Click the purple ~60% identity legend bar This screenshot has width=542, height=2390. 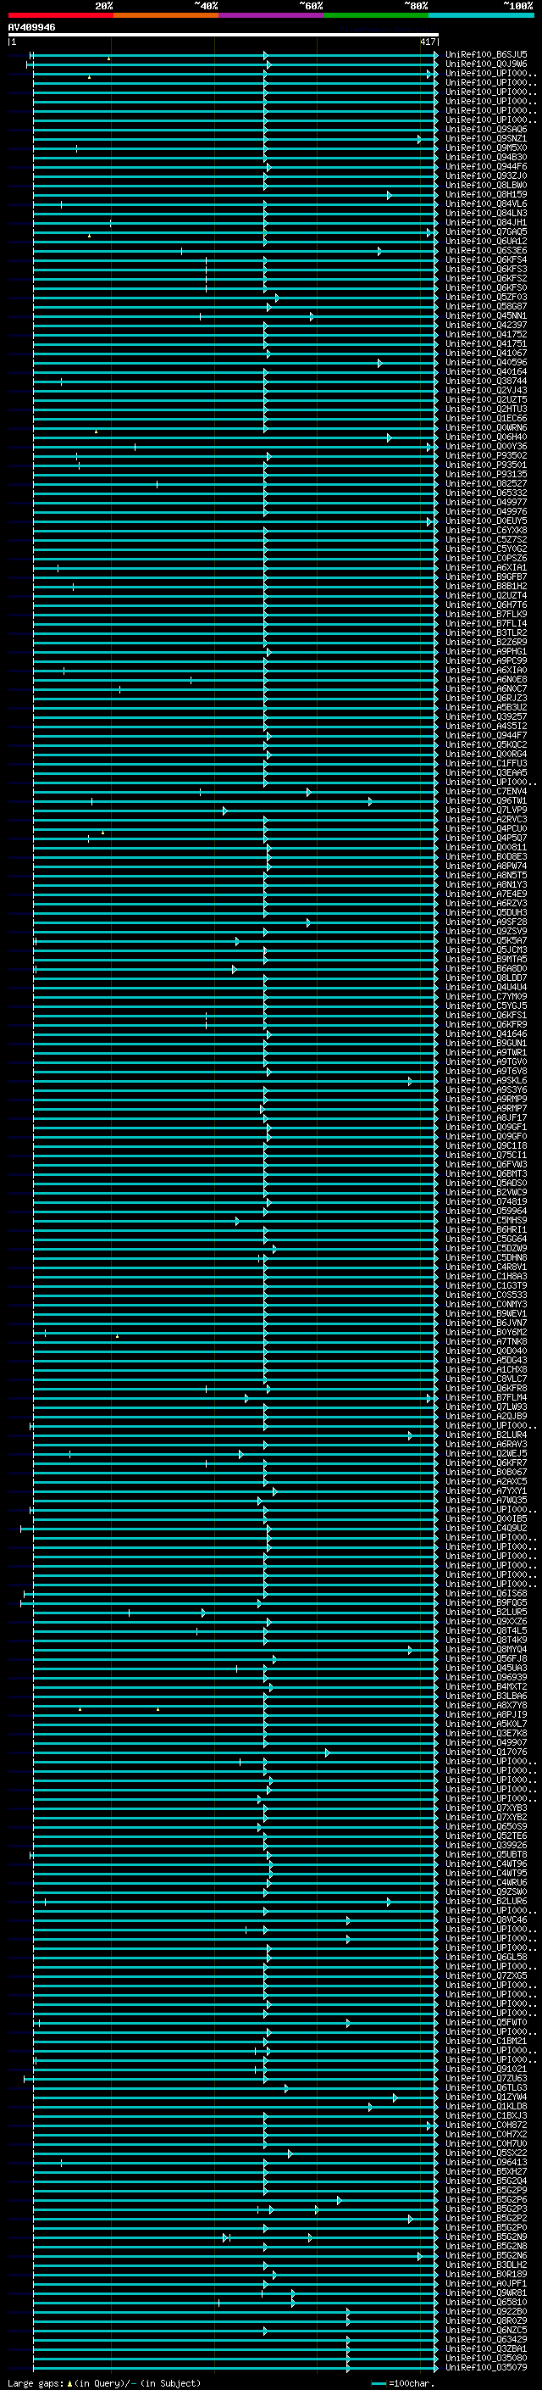[x=270, y=15]
